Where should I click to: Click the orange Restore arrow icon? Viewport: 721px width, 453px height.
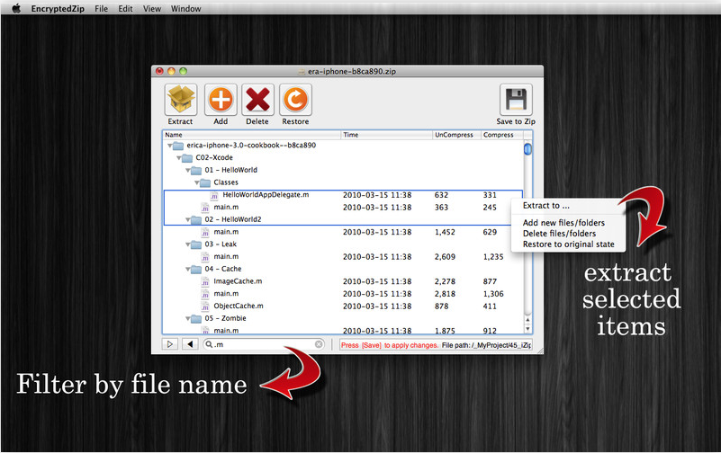pos(295,100)
